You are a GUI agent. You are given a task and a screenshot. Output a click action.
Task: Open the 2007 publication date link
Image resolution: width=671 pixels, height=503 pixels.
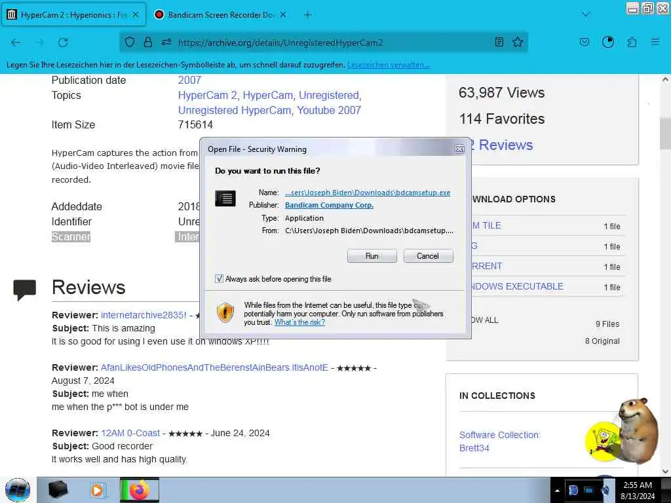click(x=189, y=80)
